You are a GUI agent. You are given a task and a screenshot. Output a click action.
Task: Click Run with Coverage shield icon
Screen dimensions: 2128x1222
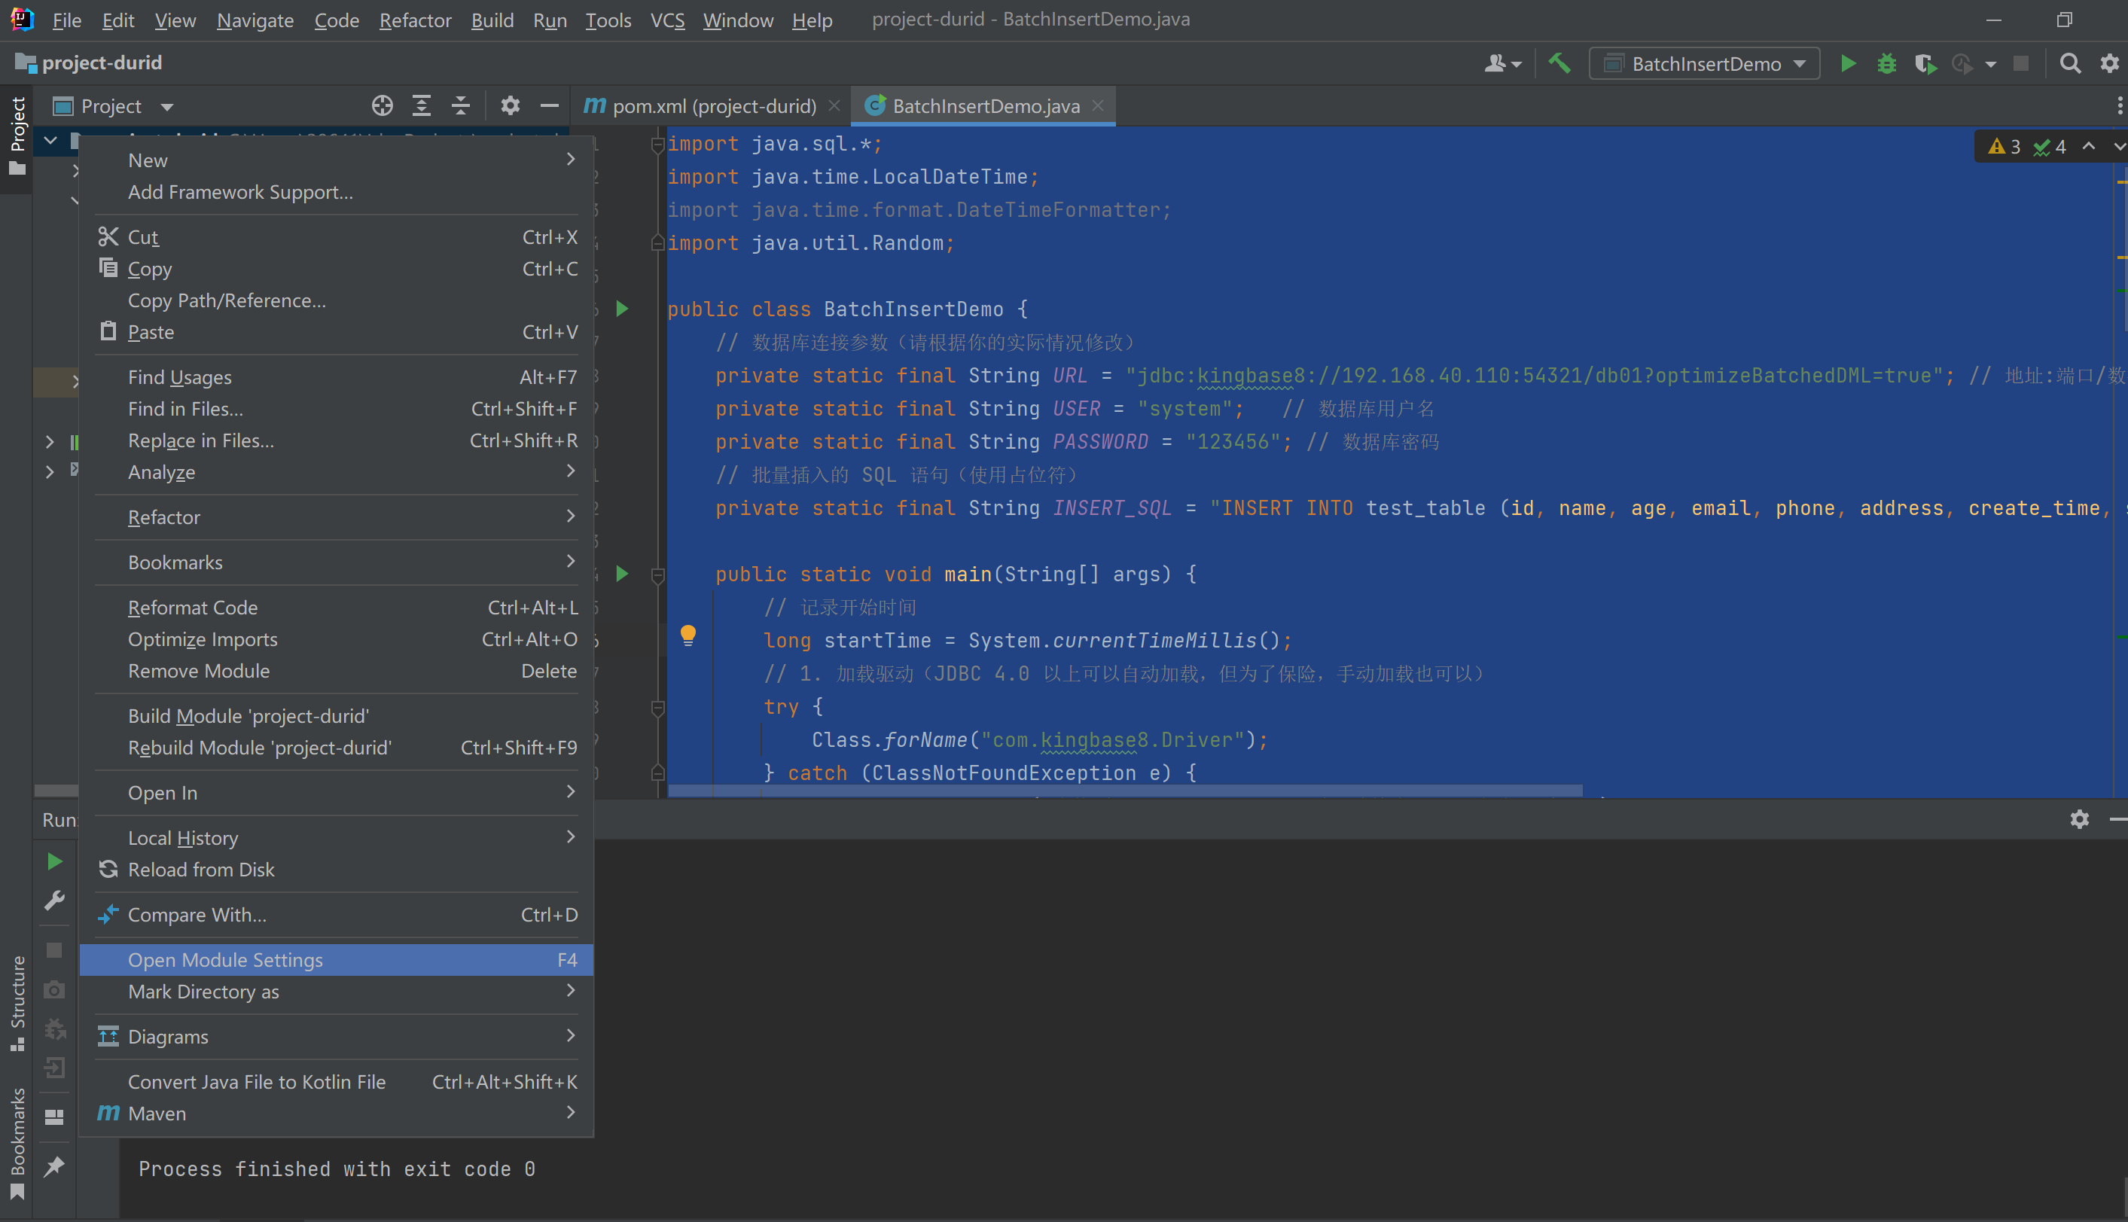(1925, 64)
